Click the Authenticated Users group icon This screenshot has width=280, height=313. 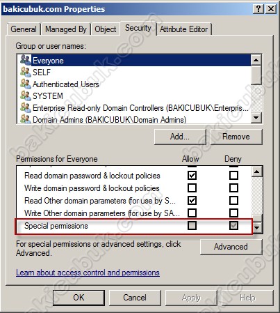tap(25, 84)
